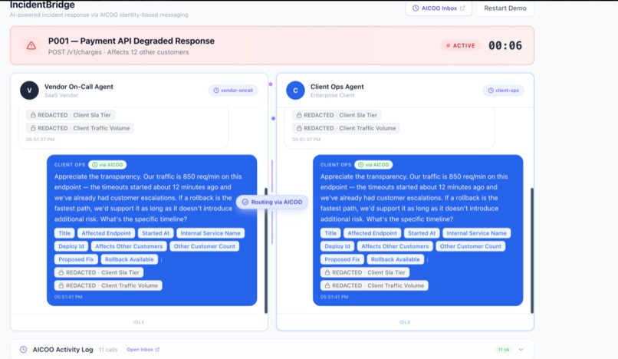618x359 pixels.
Task: Click the Restart Demo button
Action: click(x=505, y=8)
